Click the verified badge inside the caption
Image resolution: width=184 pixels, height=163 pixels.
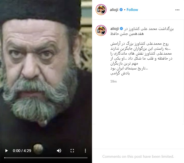(121, 29)
